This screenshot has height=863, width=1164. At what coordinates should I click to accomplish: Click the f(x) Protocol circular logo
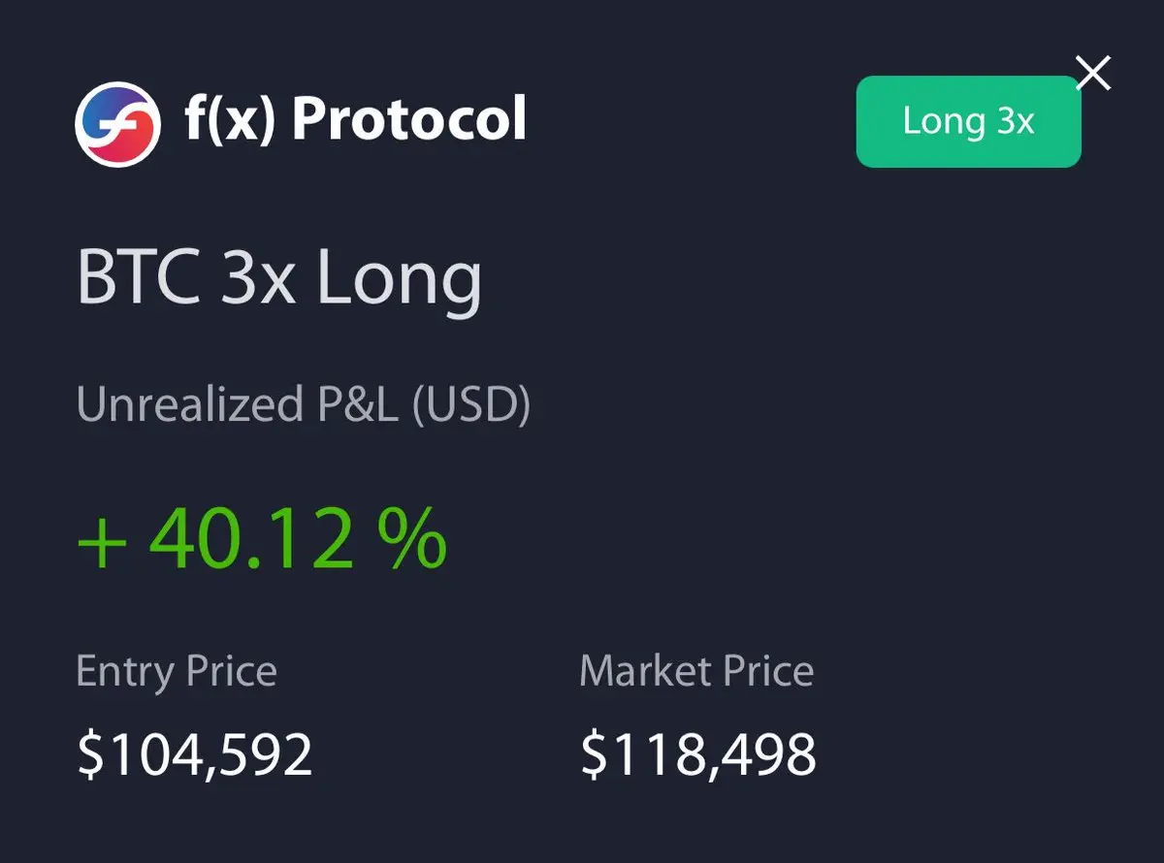tap(117, 124)
